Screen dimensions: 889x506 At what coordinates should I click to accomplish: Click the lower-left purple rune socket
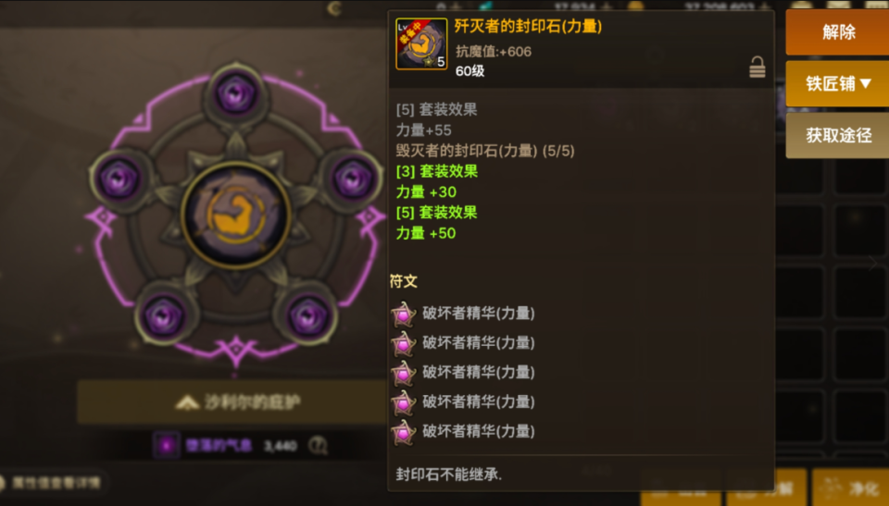point(163,316)
